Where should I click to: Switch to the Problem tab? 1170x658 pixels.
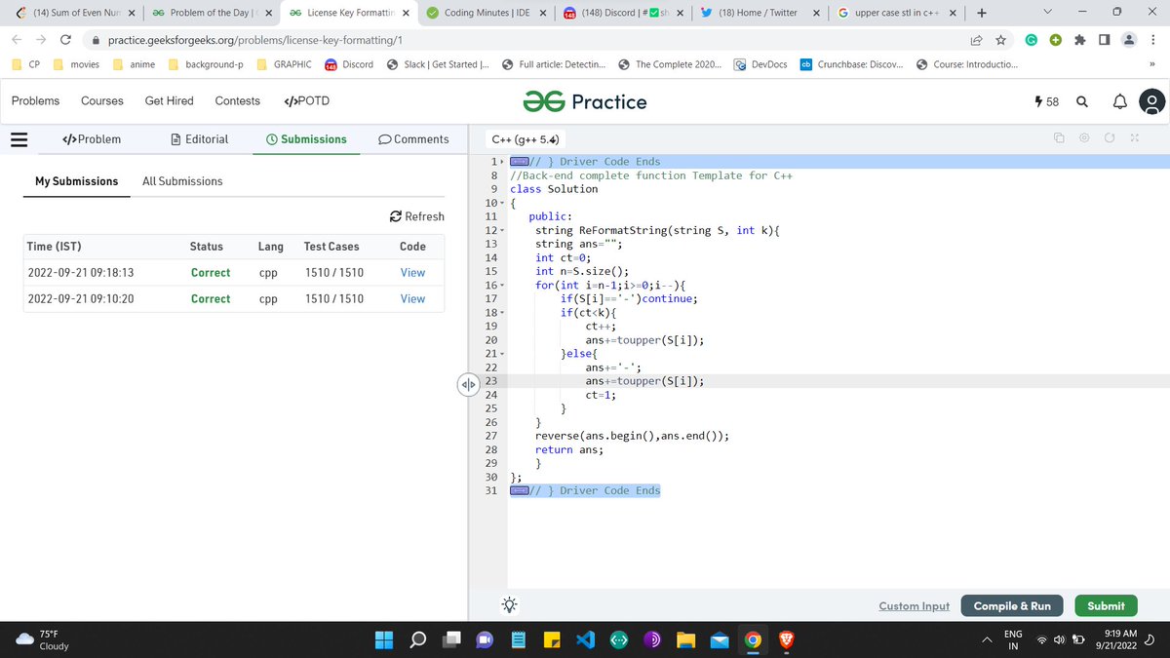point(92,139)
